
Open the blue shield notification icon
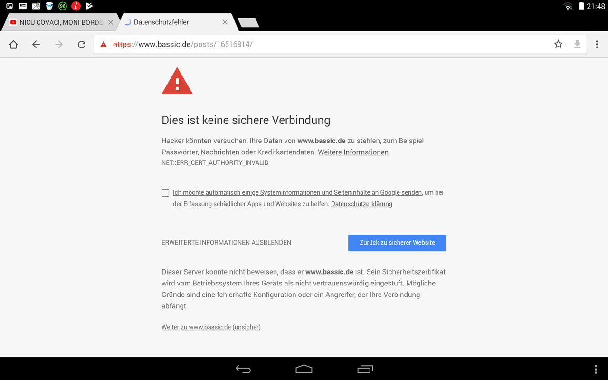(x=49, y=6)
